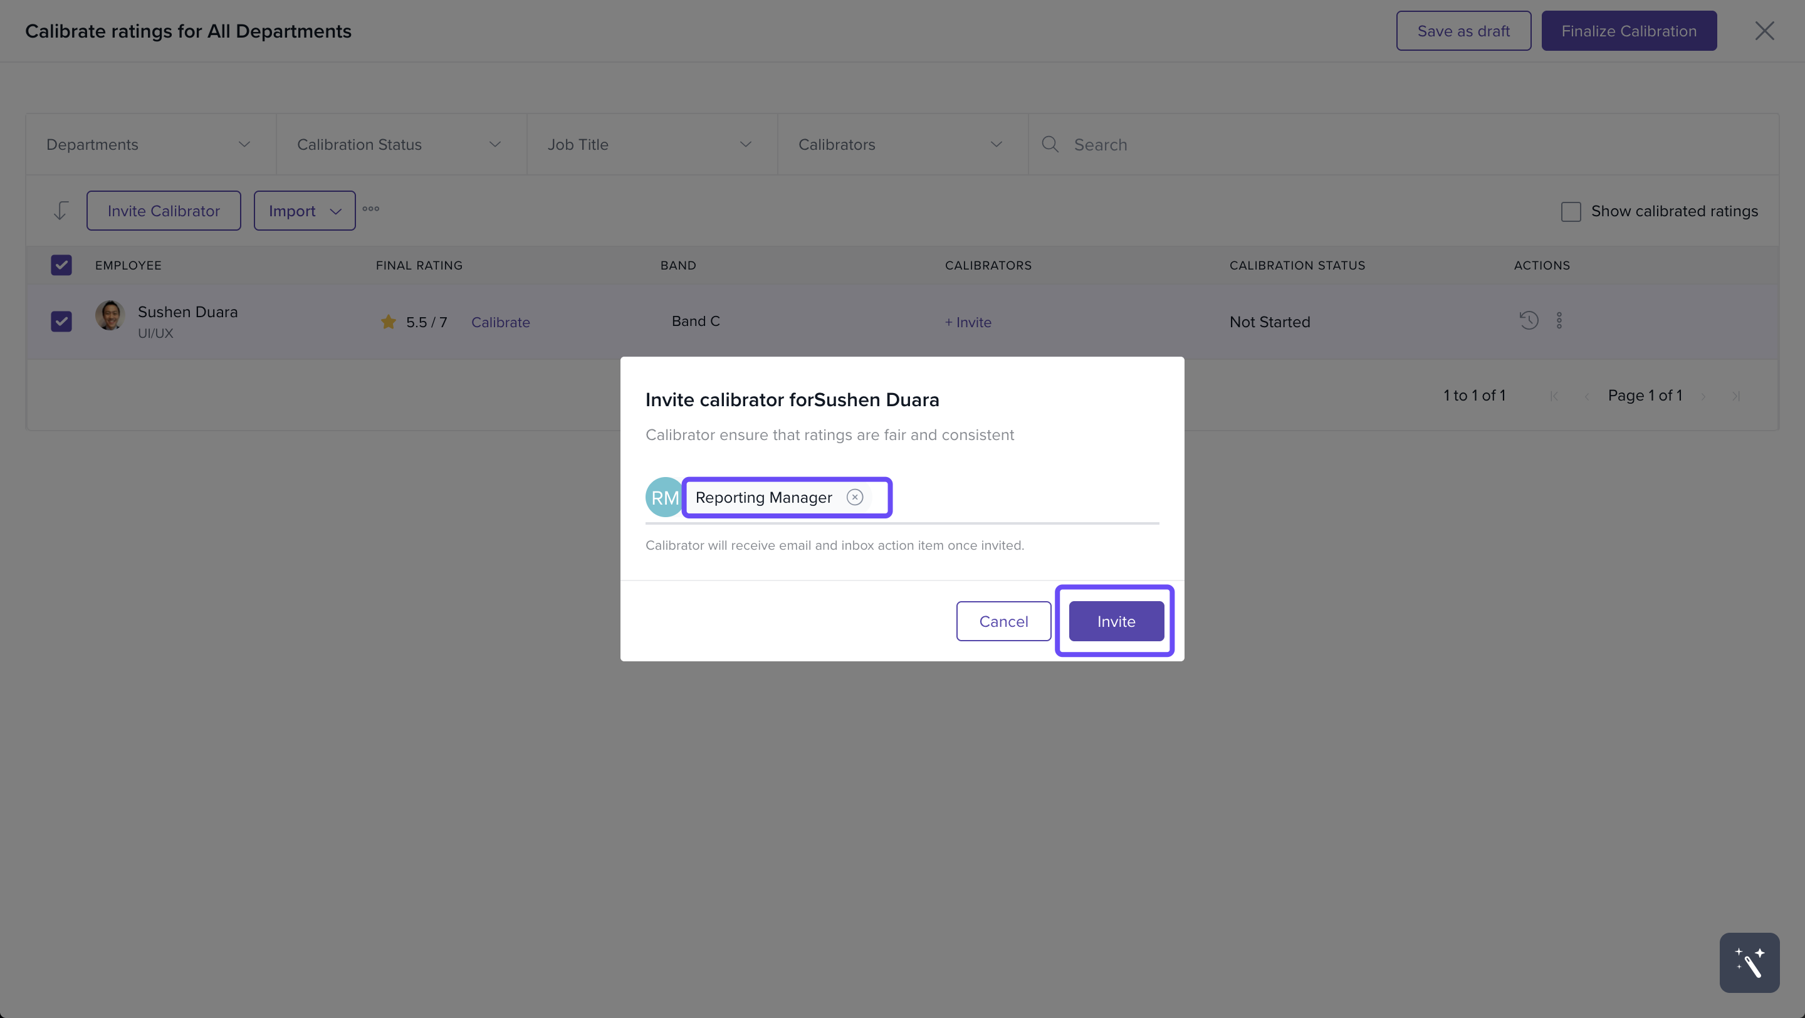Click the 1 to 1 of 1 count
This screenshot has width=1805, height=1018.
pos(1474,396)
